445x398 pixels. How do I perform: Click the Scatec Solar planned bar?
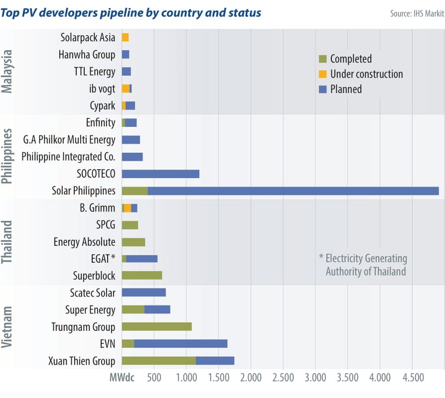point(144,293)
